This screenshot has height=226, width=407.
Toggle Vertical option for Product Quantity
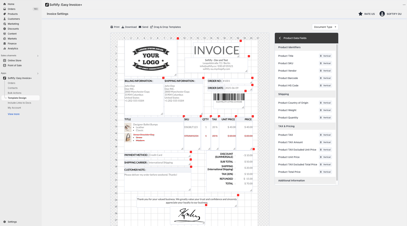click(x=325, y=118)
